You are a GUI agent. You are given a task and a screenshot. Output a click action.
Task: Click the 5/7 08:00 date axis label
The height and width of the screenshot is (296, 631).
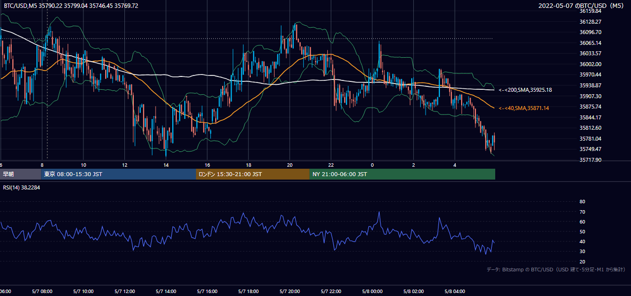42,292
